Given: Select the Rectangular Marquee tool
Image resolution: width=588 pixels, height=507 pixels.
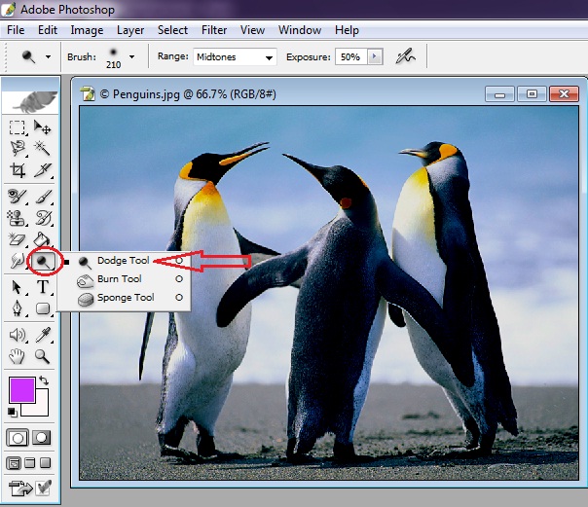Looking at the screenshot, I should tap(17, 127).
